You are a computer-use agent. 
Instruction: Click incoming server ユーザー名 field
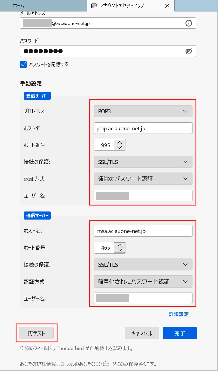pyautogui.click(x=143, y=196)
